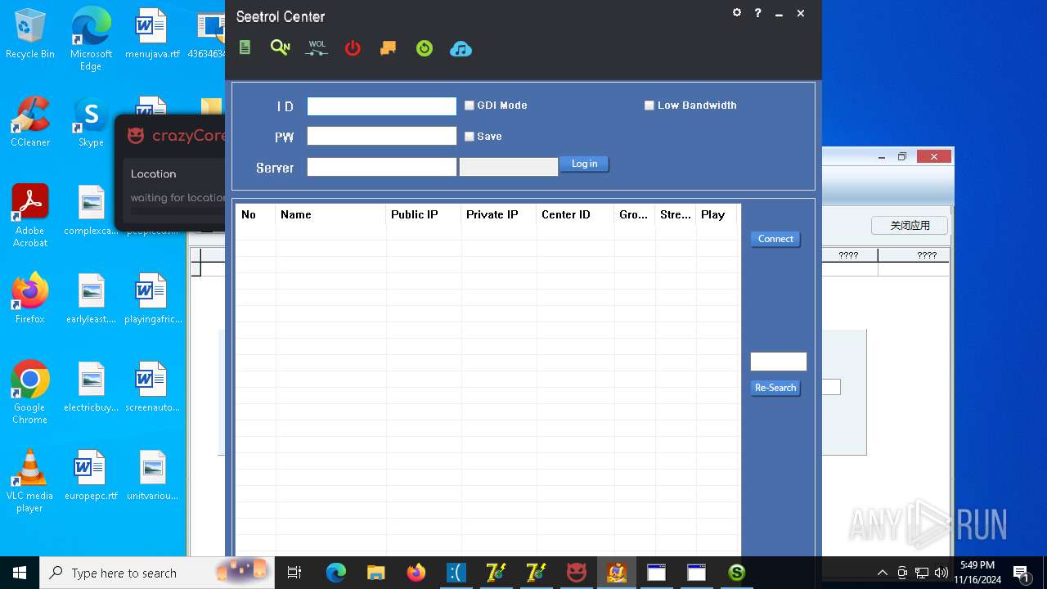Open screenauto... document on desktop
Screen dimensions: 1047x589
point(152,387)
